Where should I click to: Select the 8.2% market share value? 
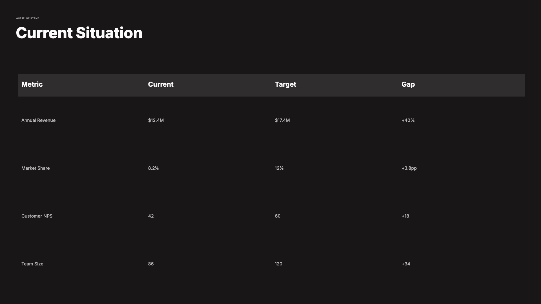[153, 168]
